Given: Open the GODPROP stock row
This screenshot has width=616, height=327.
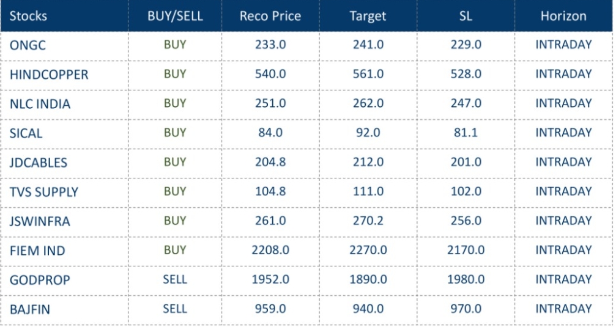Looking at the screenshot, I should click(x=40, y=280).
